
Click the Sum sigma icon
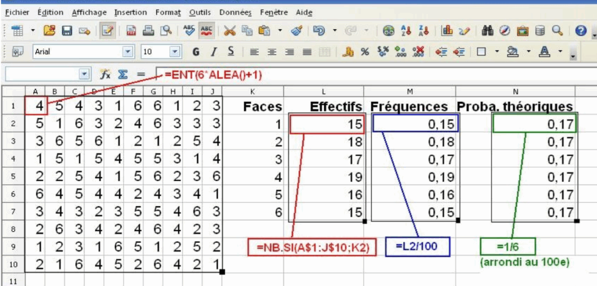[123, 74]
